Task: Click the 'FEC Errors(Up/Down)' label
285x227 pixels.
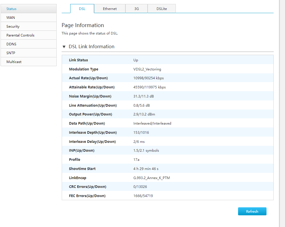Action: point(87,196)
